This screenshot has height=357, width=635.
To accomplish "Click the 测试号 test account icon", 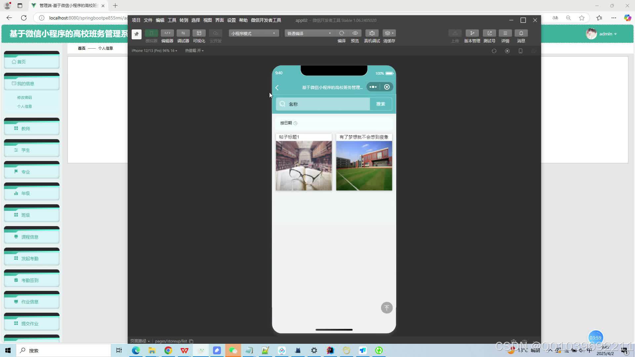I will 489,33.
